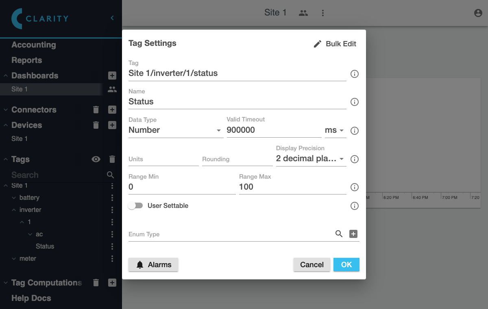Screen dimensions: 488x309
Task: Toggle Tags visibility eye icon
Action: 96,160
